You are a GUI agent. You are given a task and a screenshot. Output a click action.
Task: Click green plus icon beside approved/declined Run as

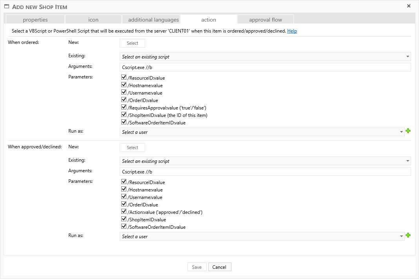coord(408,235)
